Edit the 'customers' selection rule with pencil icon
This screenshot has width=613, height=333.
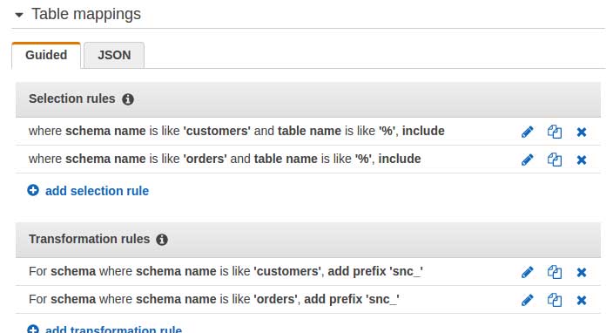point(528,132)
